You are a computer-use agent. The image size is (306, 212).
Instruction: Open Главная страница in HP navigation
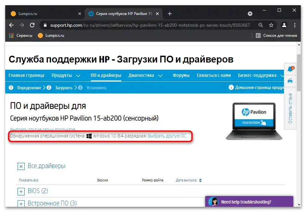click(26, 76)
